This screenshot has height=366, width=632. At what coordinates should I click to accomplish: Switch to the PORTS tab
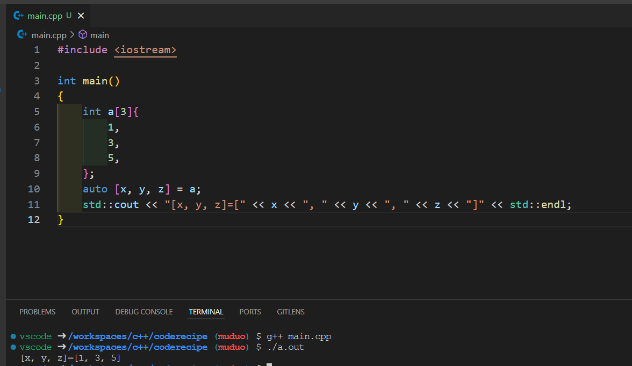tap(250, 312)
